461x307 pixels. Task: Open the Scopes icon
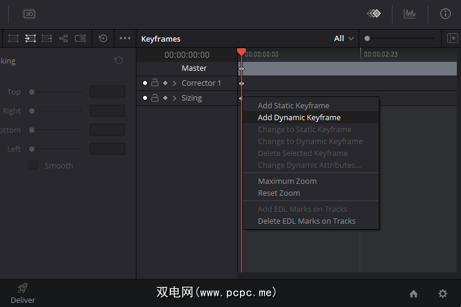(410, 14)
